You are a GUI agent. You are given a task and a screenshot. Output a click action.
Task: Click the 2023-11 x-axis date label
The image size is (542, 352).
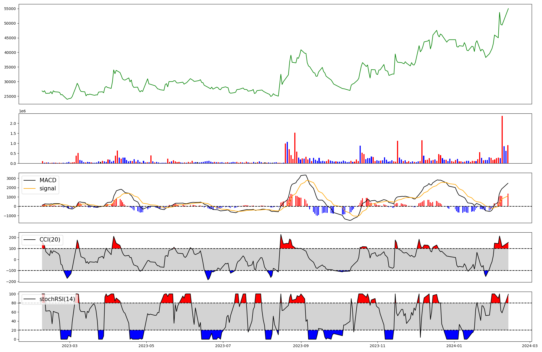(378, 346)
